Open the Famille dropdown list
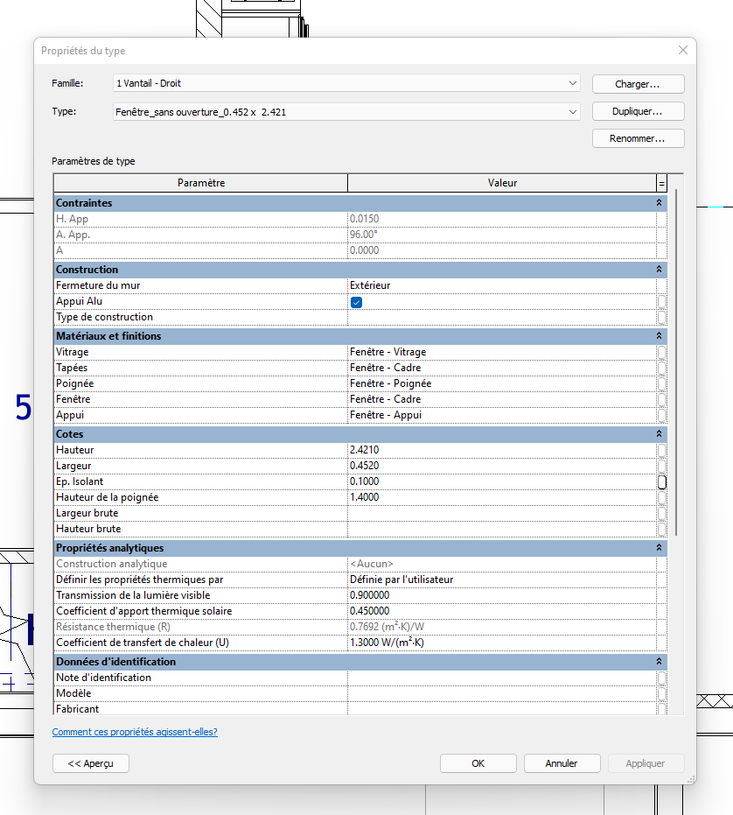 572,83
